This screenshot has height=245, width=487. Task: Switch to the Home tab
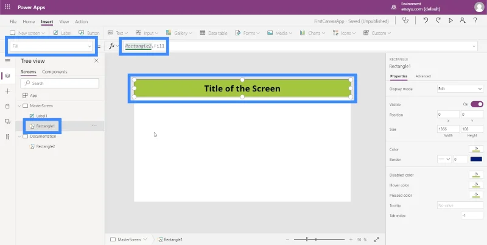click(x=29, y=21)
